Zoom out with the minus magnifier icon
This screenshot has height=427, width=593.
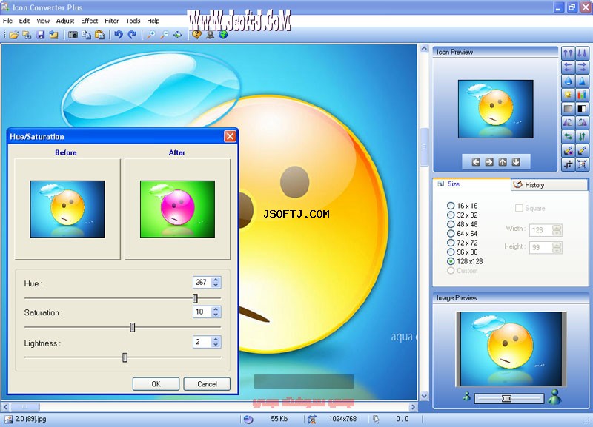(x=164, y=35)
